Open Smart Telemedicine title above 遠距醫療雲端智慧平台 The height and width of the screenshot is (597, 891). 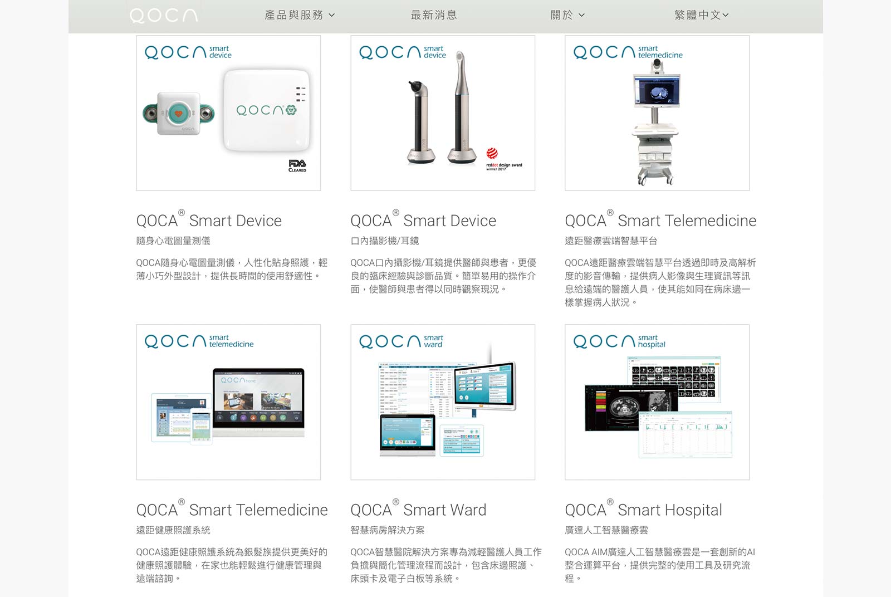[660, 219]
